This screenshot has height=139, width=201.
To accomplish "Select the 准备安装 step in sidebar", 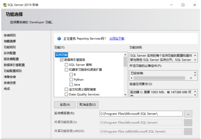I will click(x=10, y=77).
